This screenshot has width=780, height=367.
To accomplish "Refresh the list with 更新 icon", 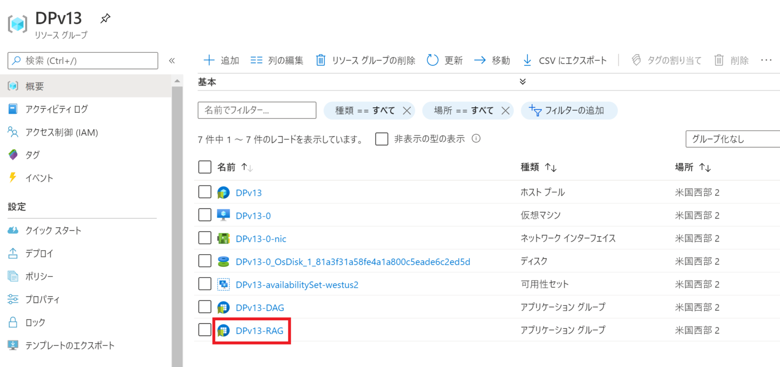I will pyautogui.click(x=432, y=60).
